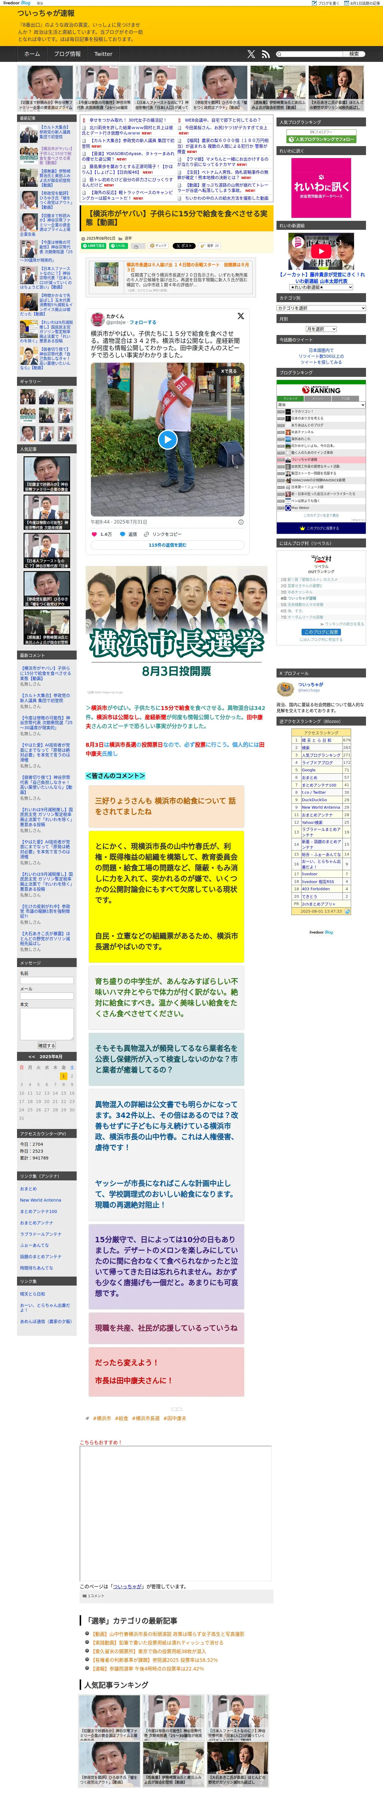Click the tweet author's avatar たかくん
383x1793 pixels.
(97, 319)
